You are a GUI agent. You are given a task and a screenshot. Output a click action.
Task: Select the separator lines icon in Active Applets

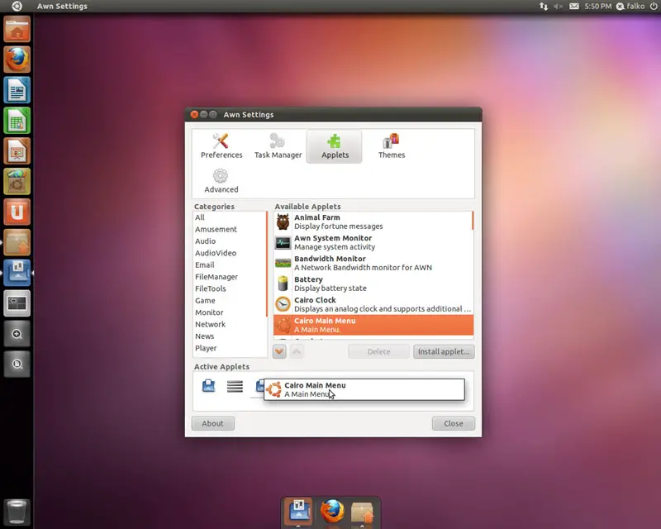[x=235, y=386]
